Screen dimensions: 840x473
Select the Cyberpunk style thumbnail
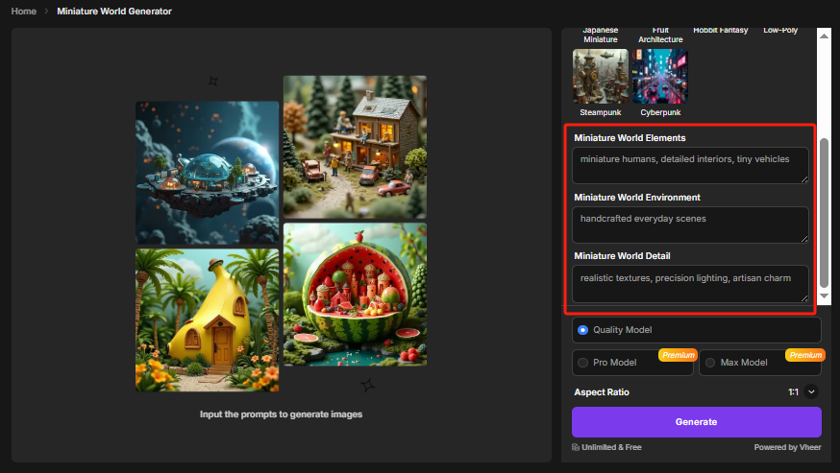tap(659, 76)
